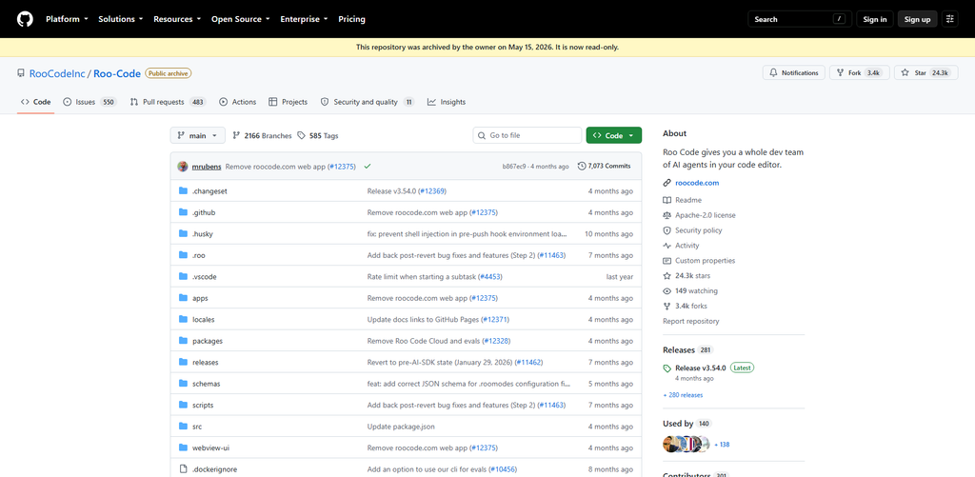
Task: Open the Open Source dropdown menu
Action: pos(240,19)
